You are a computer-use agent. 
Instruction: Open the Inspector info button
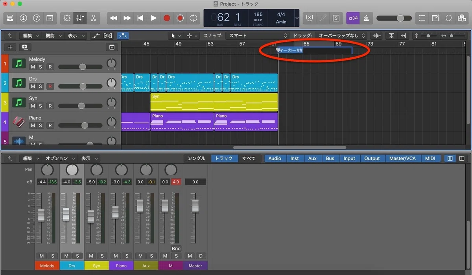[x=23, y=18]
